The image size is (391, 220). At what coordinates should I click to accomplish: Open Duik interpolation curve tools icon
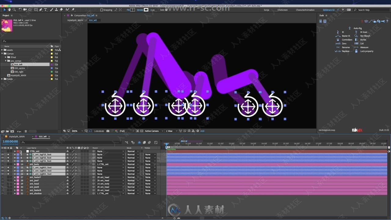[370, 21]
